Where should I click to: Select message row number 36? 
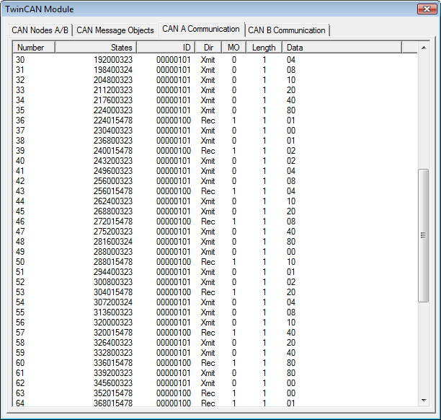point(20,121)
